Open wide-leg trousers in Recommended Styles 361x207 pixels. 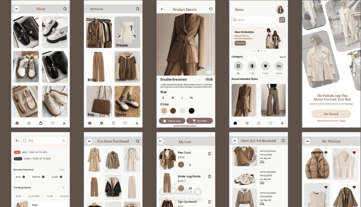(x=273, y=100)
